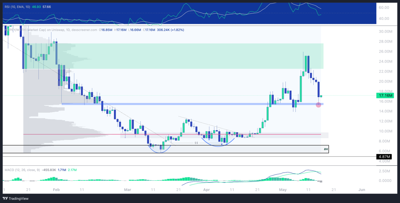Click the 20.00M price axis label
The height and width of the screenshot is (203, 400).
[x=386, y=82]
